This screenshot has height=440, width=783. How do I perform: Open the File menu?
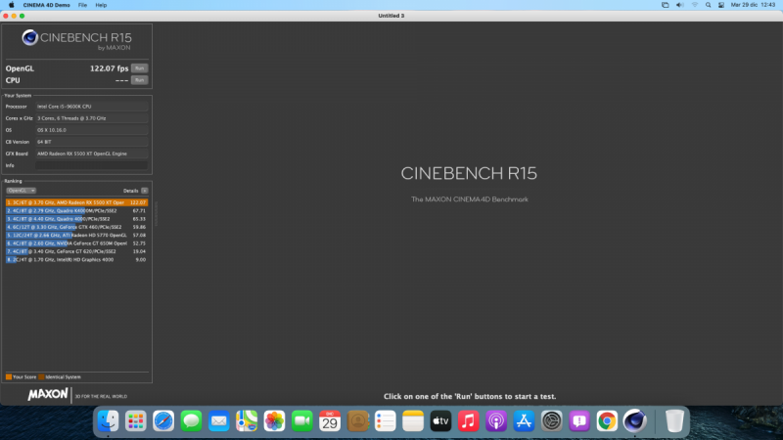(82, 5)
